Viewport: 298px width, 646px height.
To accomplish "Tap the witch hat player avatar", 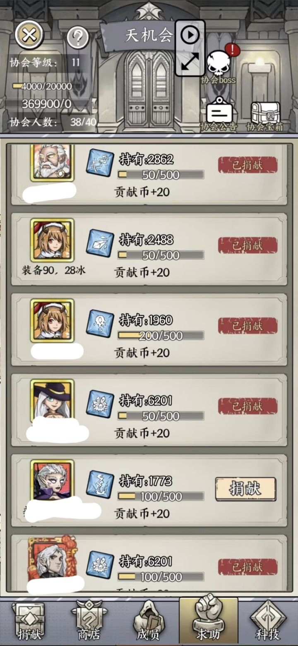I will [52, 400].
